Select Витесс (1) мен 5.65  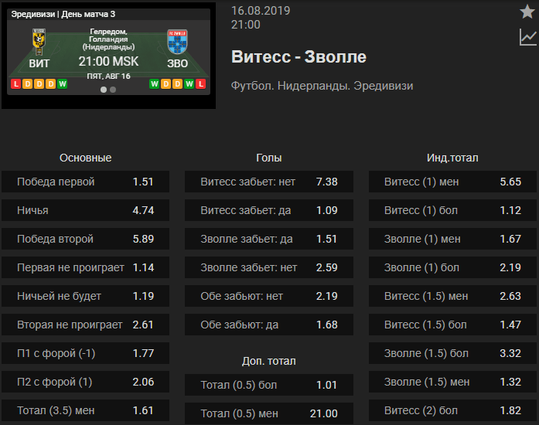[x=452, y=182]
